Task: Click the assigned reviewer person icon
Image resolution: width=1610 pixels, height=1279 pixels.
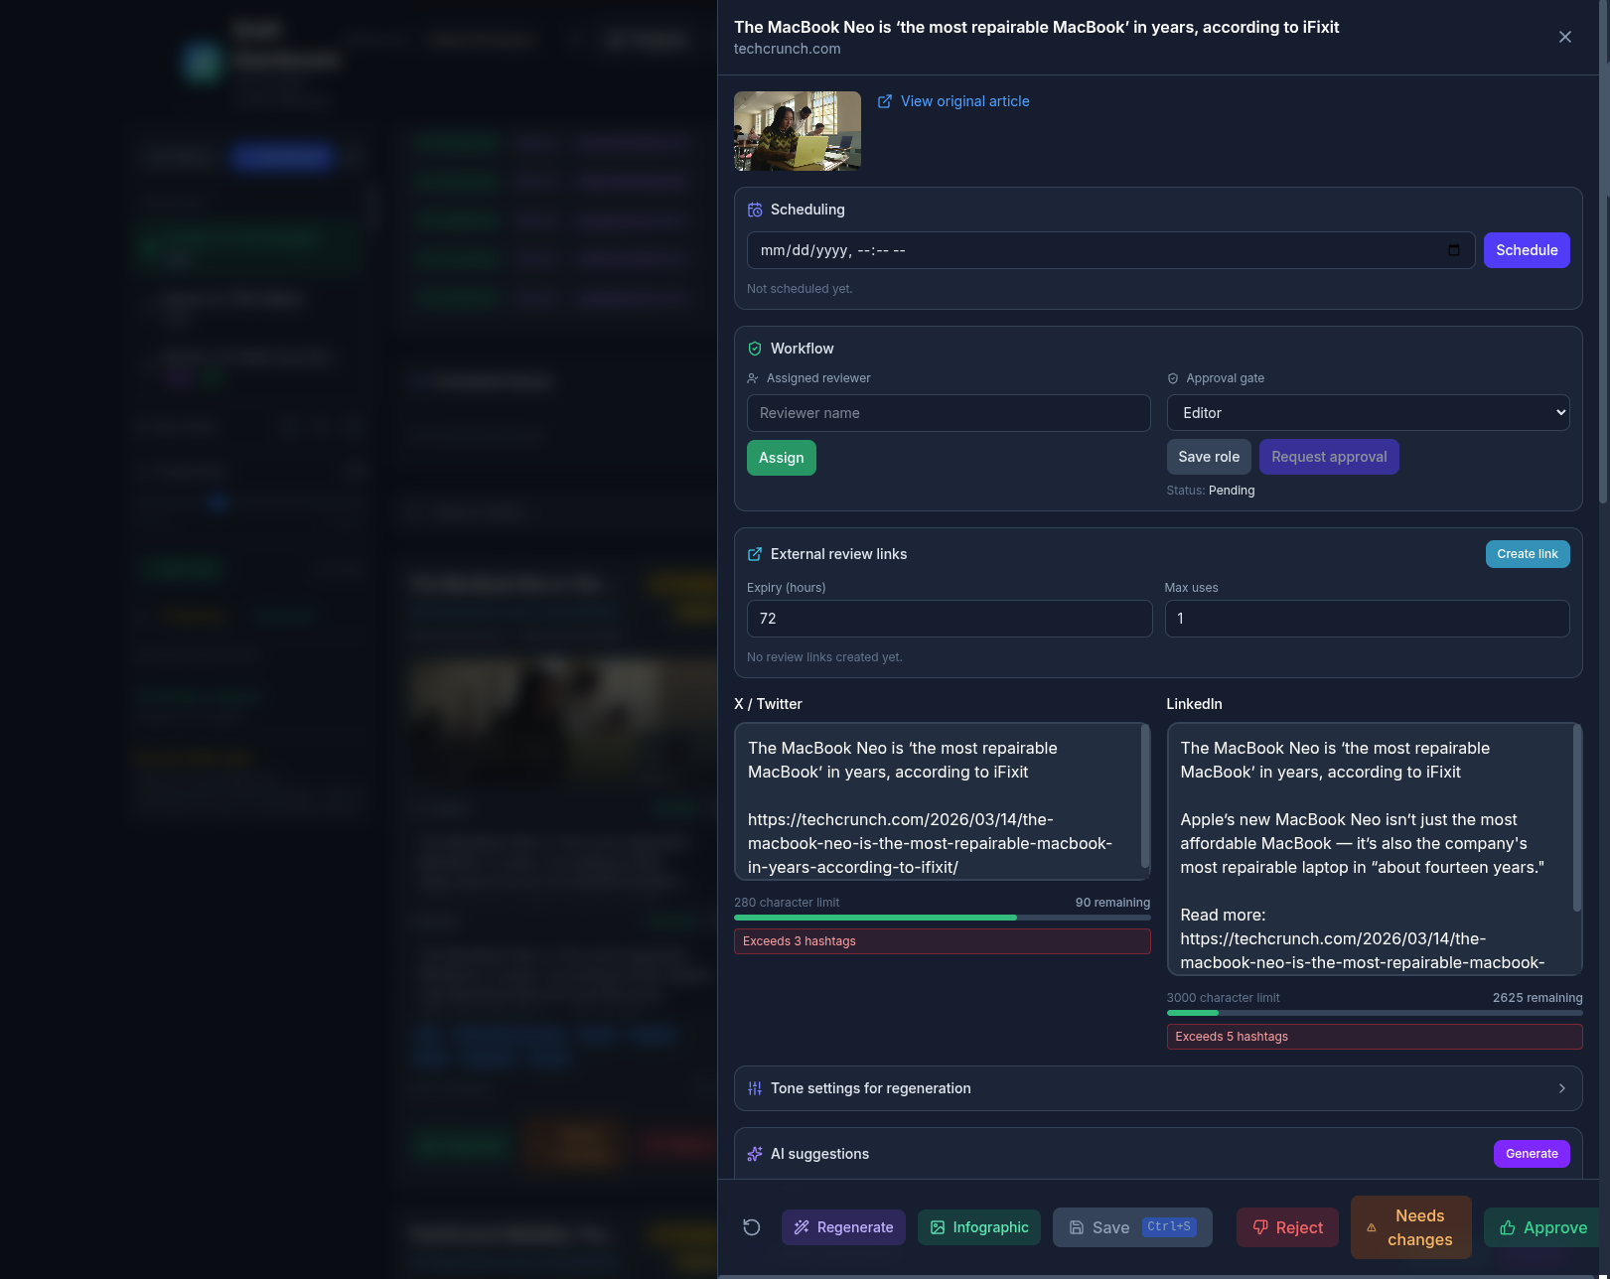Action: pos(753,377)
